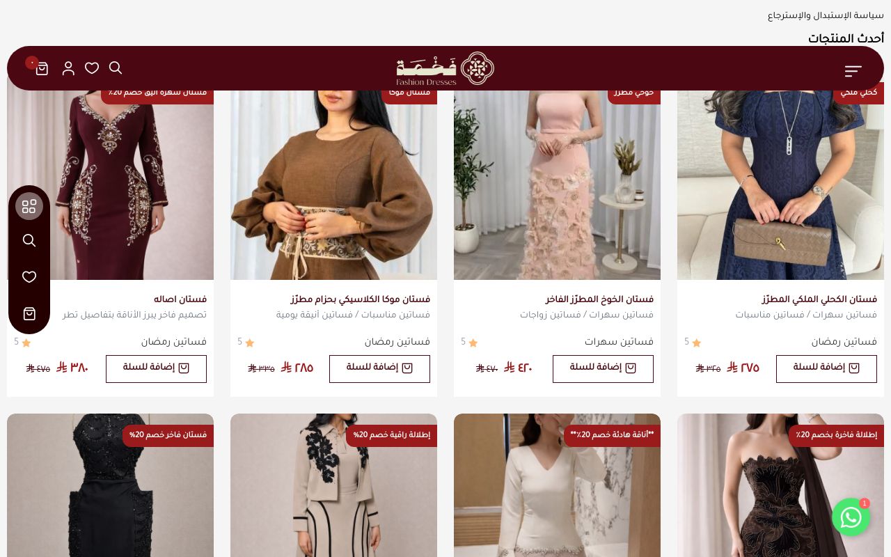Open the peach floral dress image
The image size is (891, 557).
557,185
